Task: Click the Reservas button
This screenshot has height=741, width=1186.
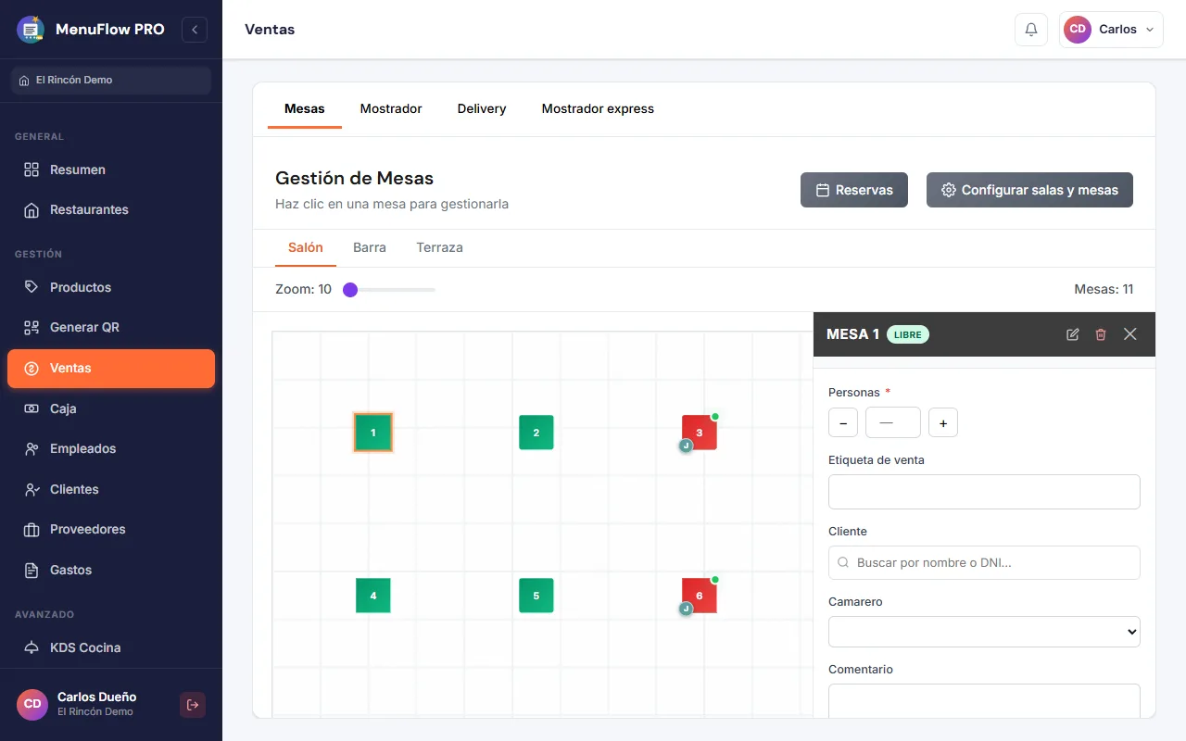Action: click(x=854, y=190)
